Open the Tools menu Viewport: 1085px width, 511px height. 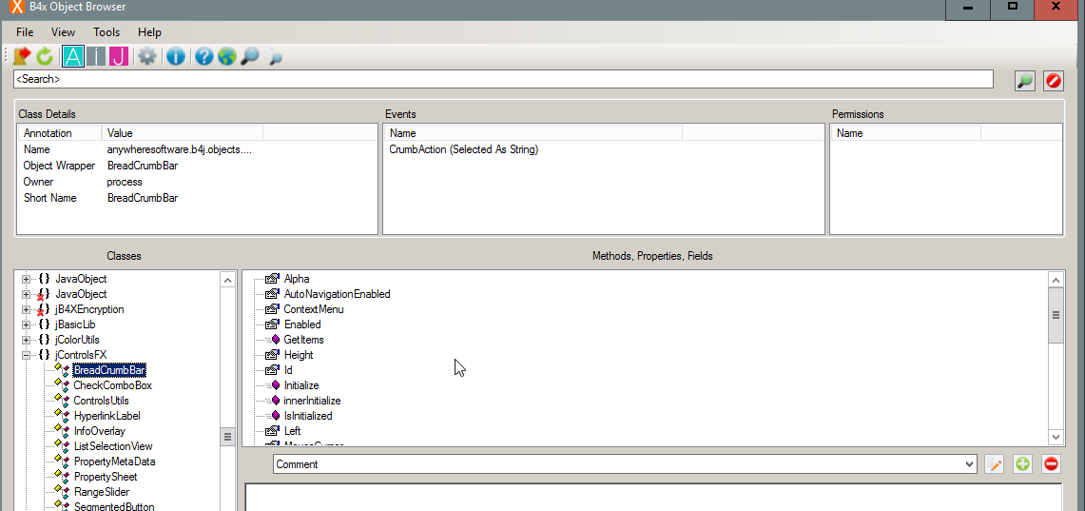[x=107, y=31]
